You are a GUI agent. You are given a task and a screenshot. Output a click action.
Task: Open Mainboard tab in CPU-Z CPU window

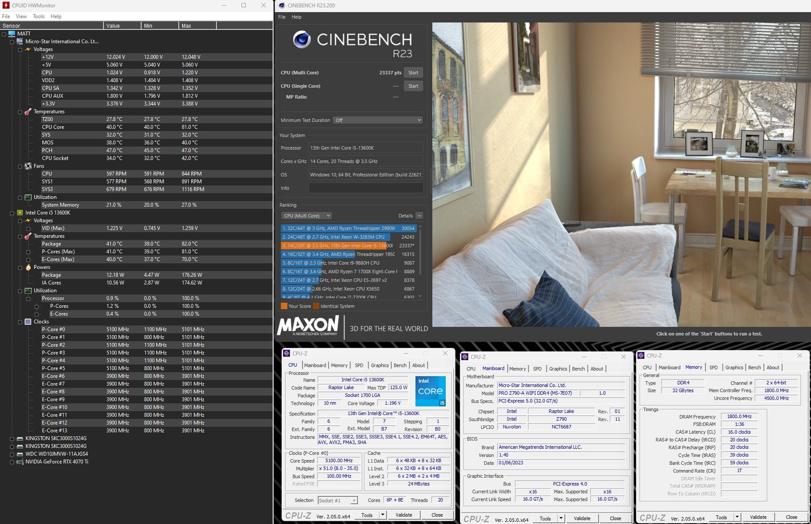click(315, 365)
